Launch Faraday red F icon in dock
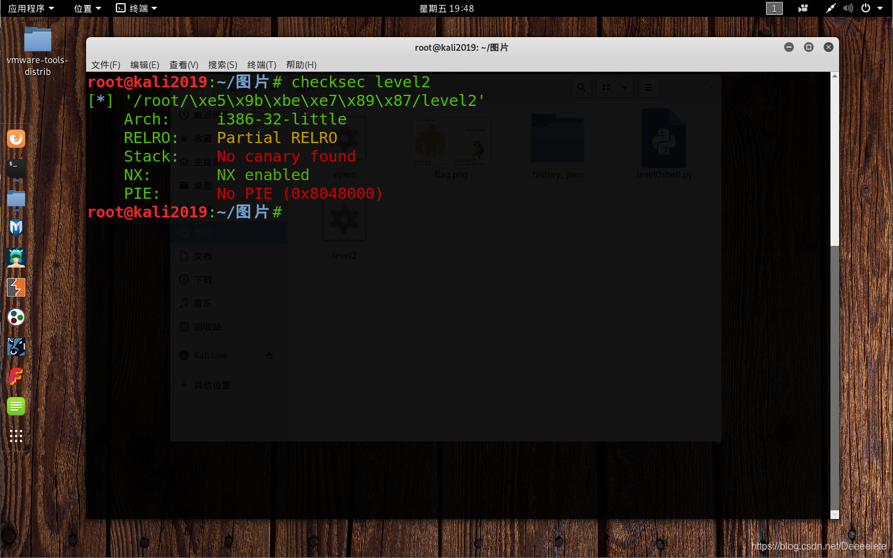This screenshot has width=893, height=558. 16,377
